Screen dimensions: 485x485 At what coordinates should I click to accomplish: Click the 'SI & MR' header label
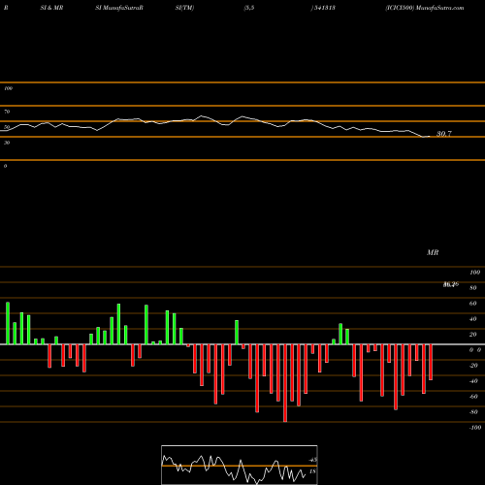coord(51,8)
